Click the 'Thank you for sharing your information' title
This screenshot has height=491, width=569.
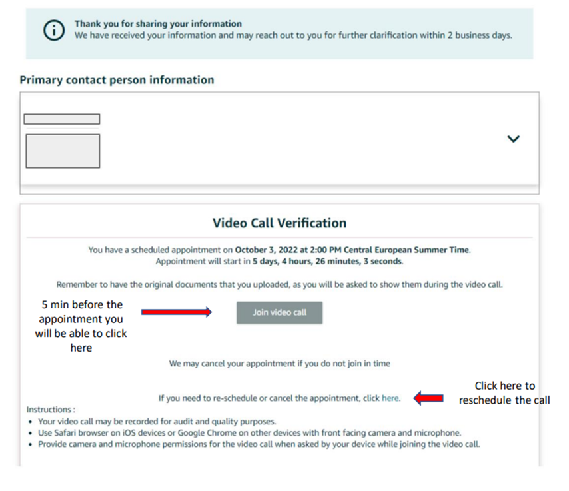click(x=158, y=23)
